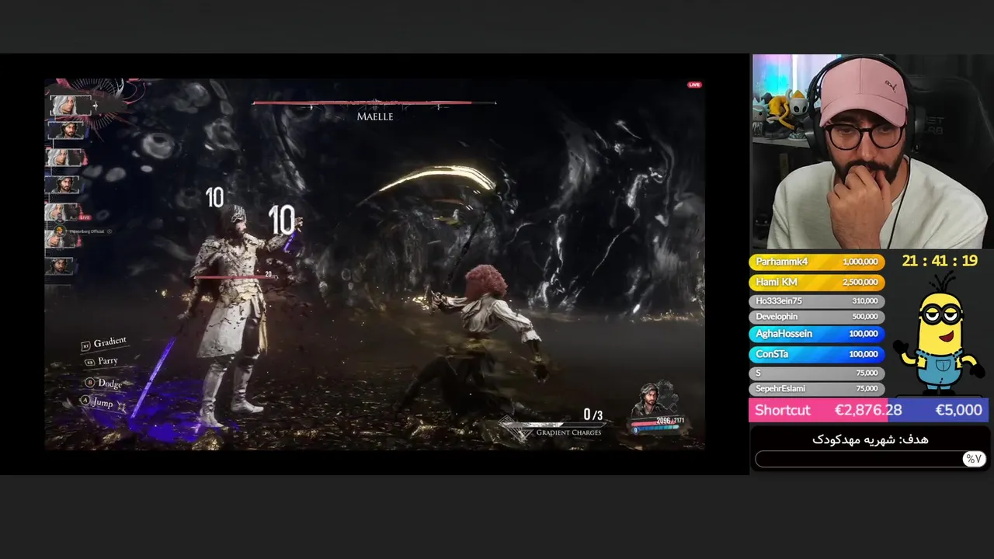994x559 pixels.
Task: Click the 2096/2171 HP value
Action: pos(670,420)
